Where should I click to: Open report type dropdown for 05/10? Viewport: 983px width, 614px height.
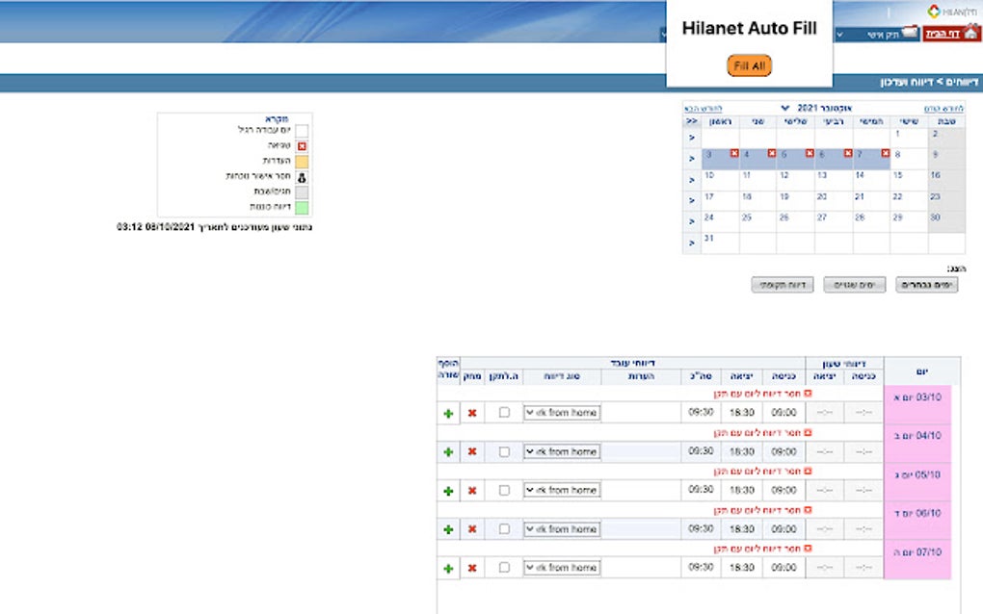point(562,490)
